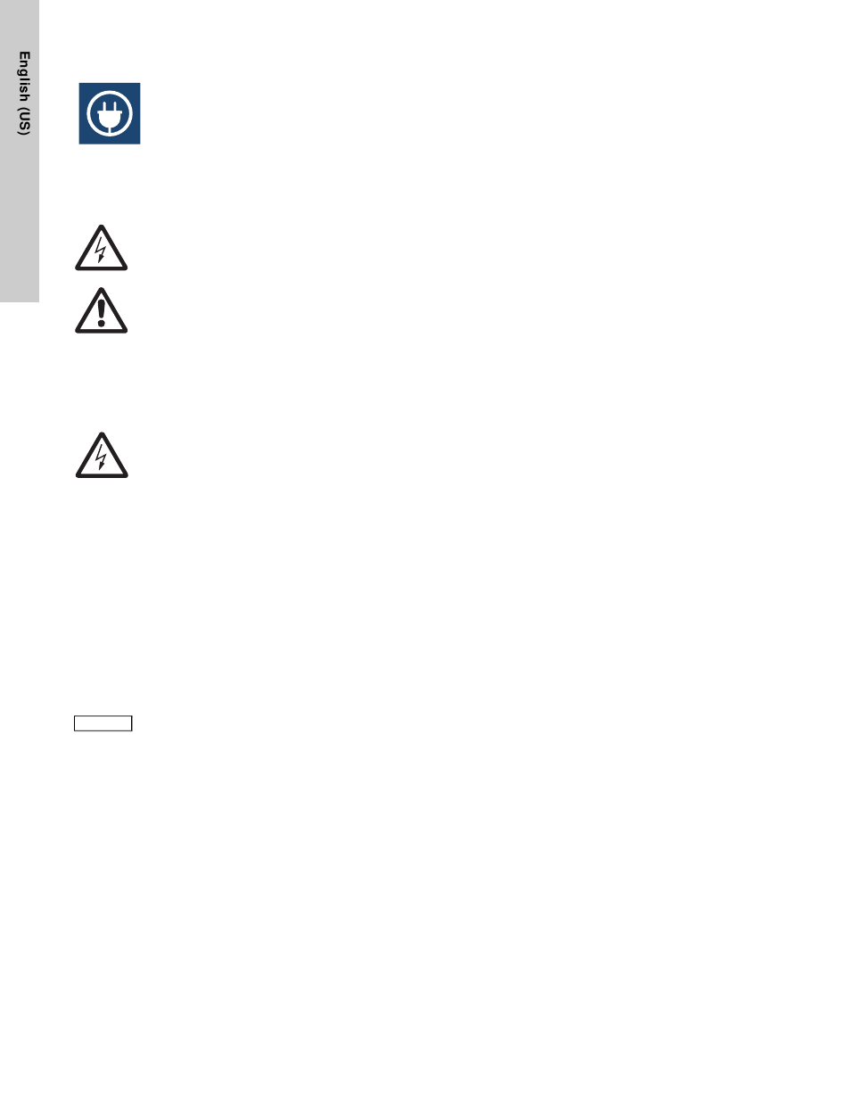This screenshot has width=847, height=1096.
Task: Click the exclamation mark caution triangle
Action: coord(101,310)
